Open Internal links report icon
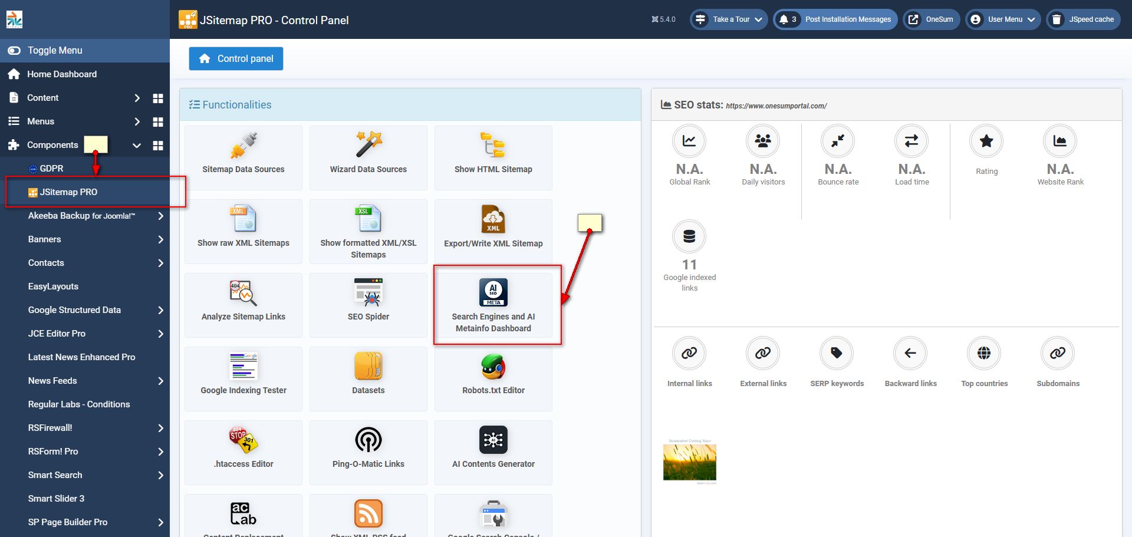Viewport: 1132px width, 537px height. click(x=689, y=353)
